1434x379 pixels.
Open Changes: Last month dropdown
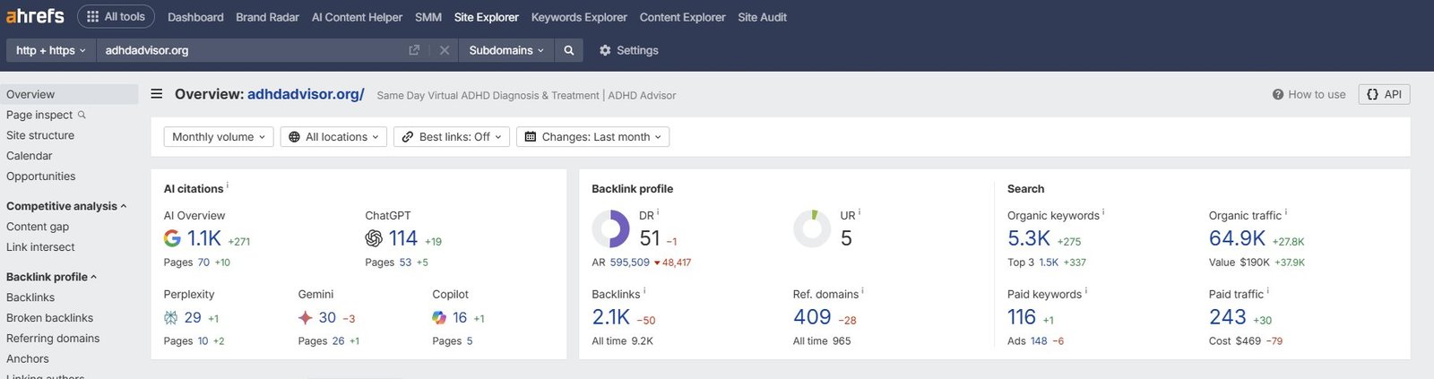tap(592, 137)
